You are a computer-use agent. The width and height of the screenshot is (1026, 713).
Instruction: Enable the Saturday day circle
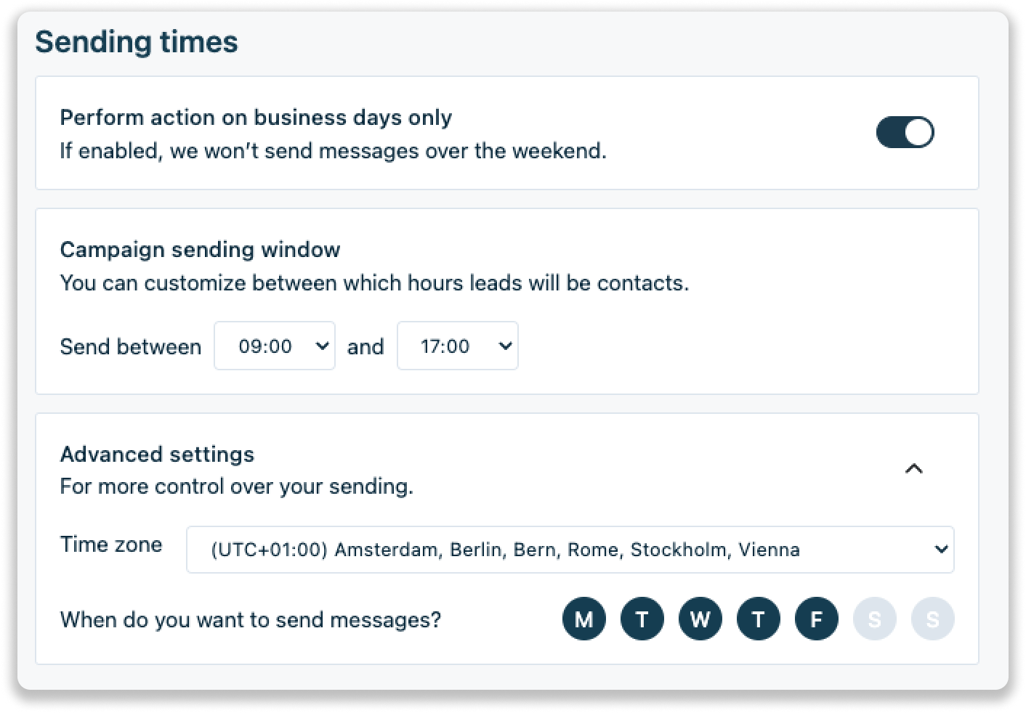[874, 619]
